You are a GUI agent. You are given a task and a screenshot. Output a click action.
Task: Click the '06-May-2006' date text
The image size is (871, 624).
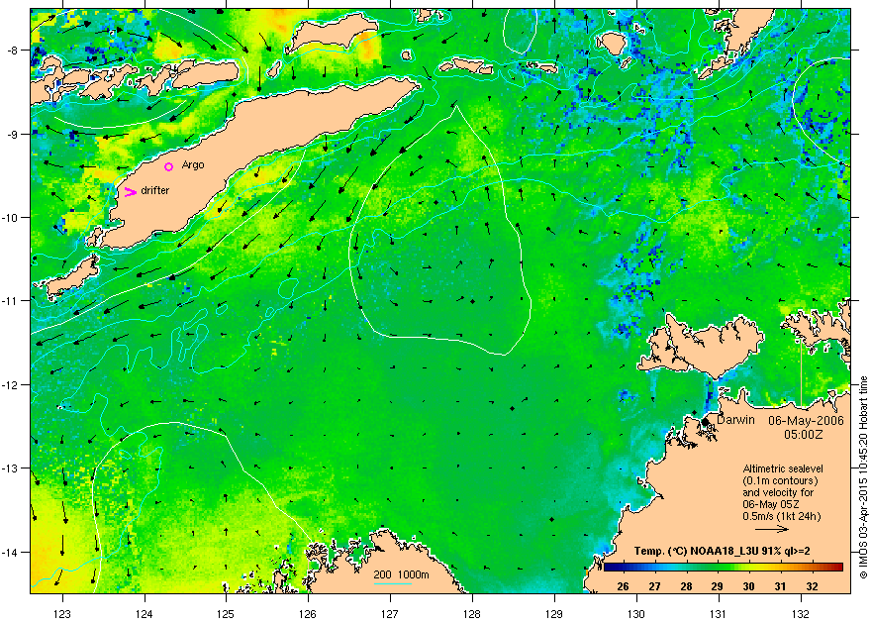point(806,421)
